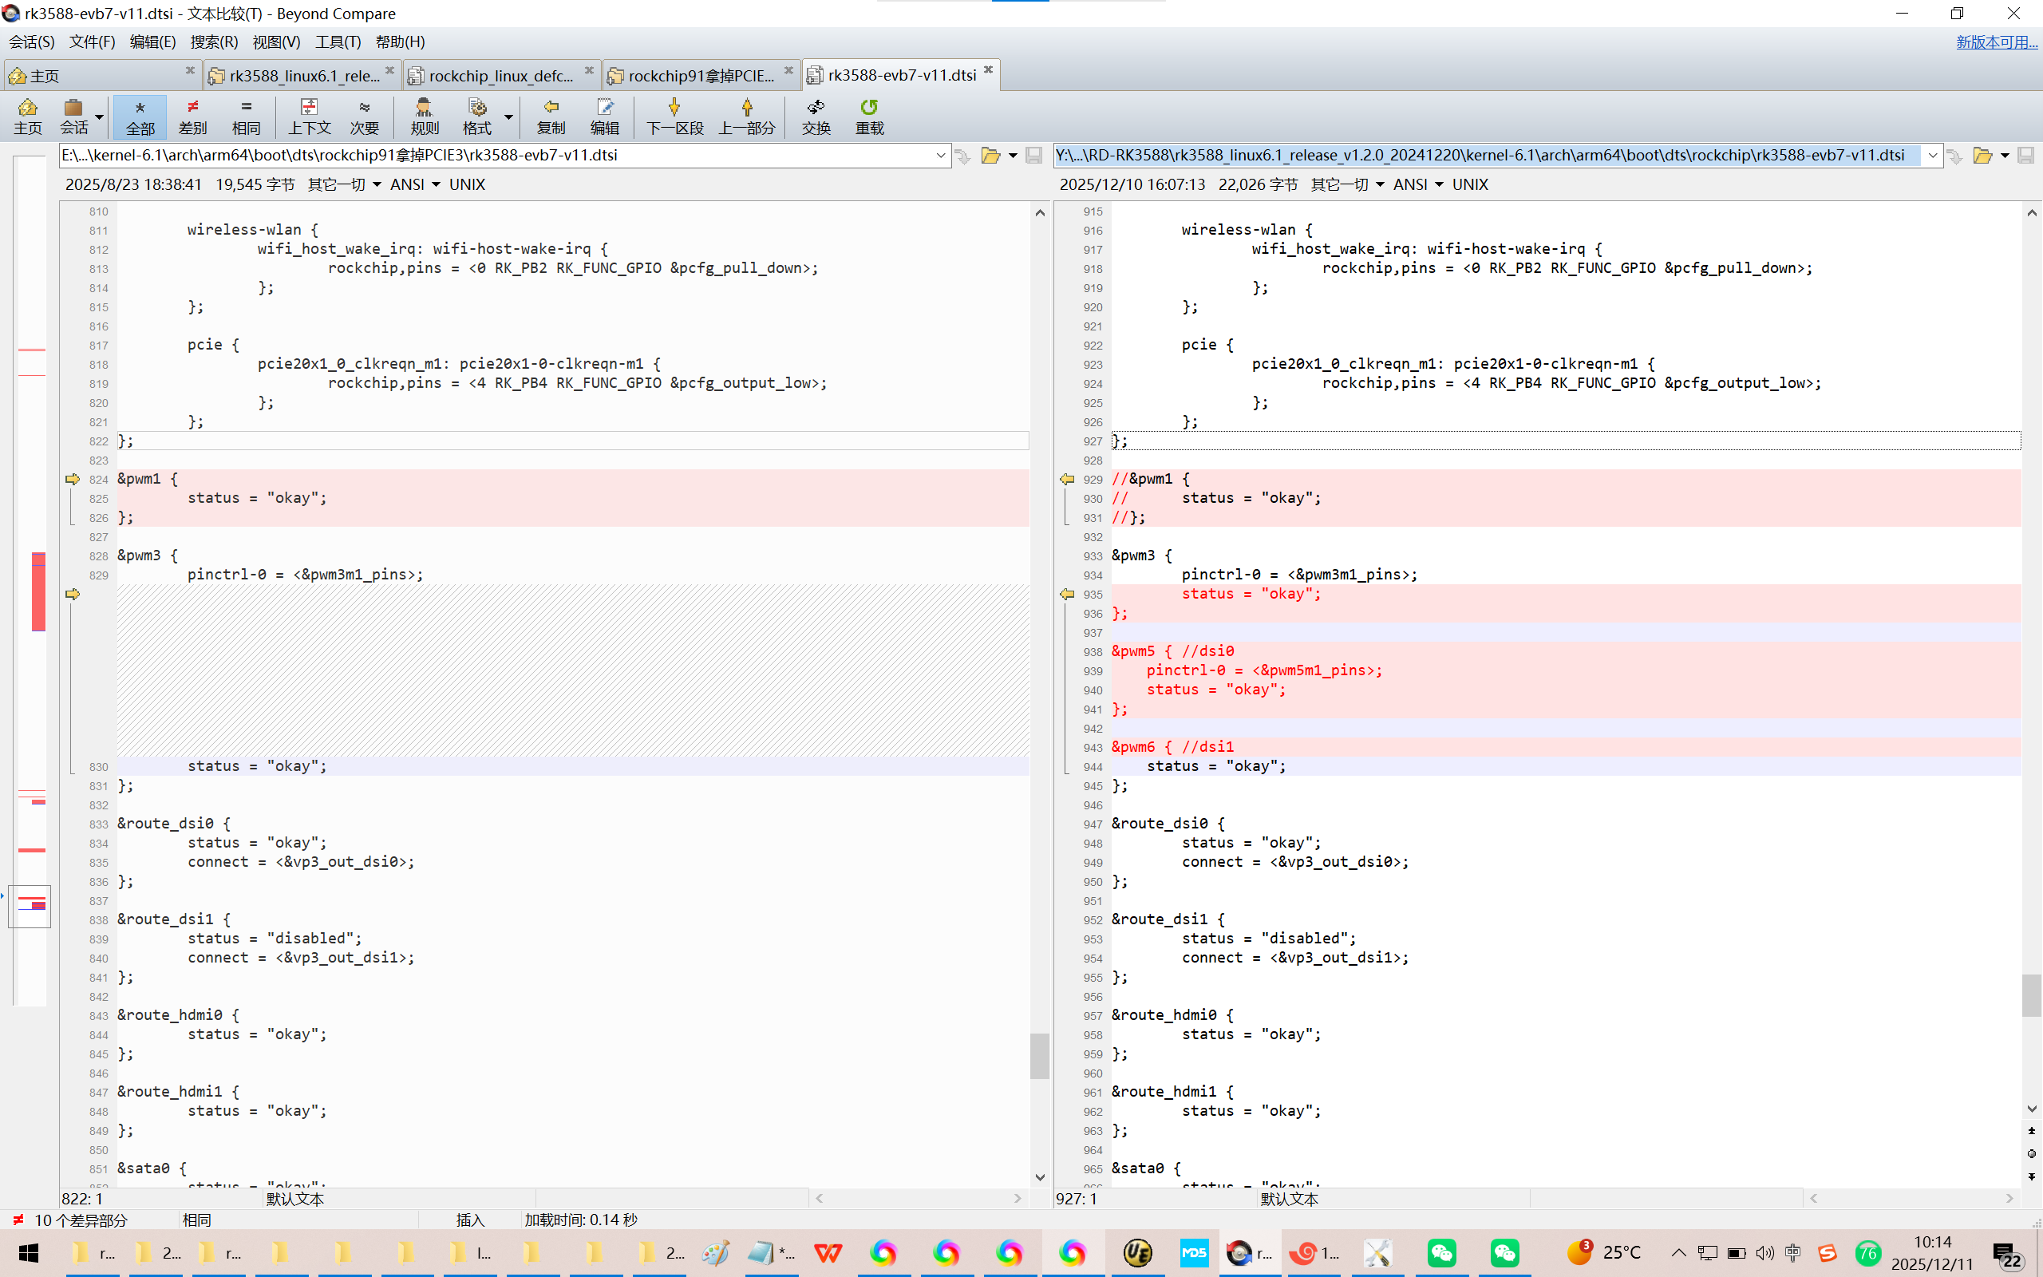The width and height of the screenshot is (2043, 1277).
Task: Switch to the rockchip_linux_defc... tab
Action: [x=500, y=75]
